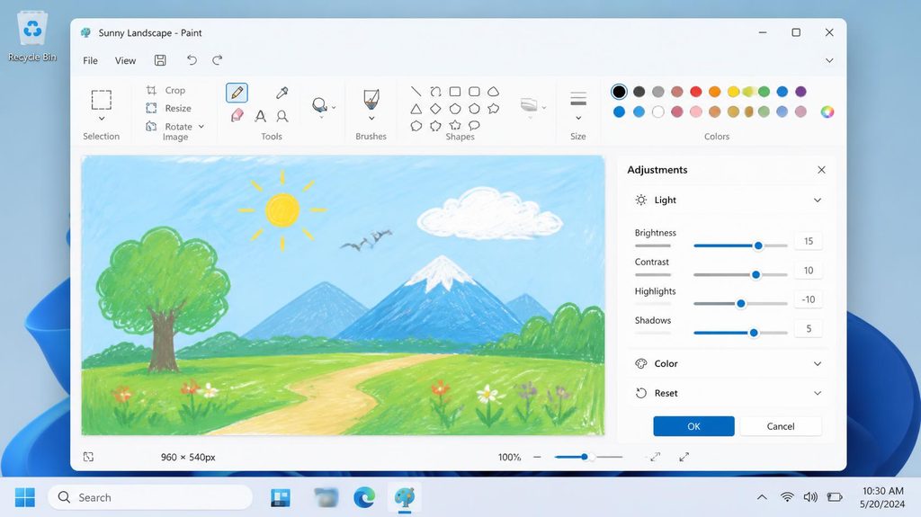The height and width of the screenshot is (517, 921).
Task: Click the Brightness slider handle
Action: (x=758, y=245)
